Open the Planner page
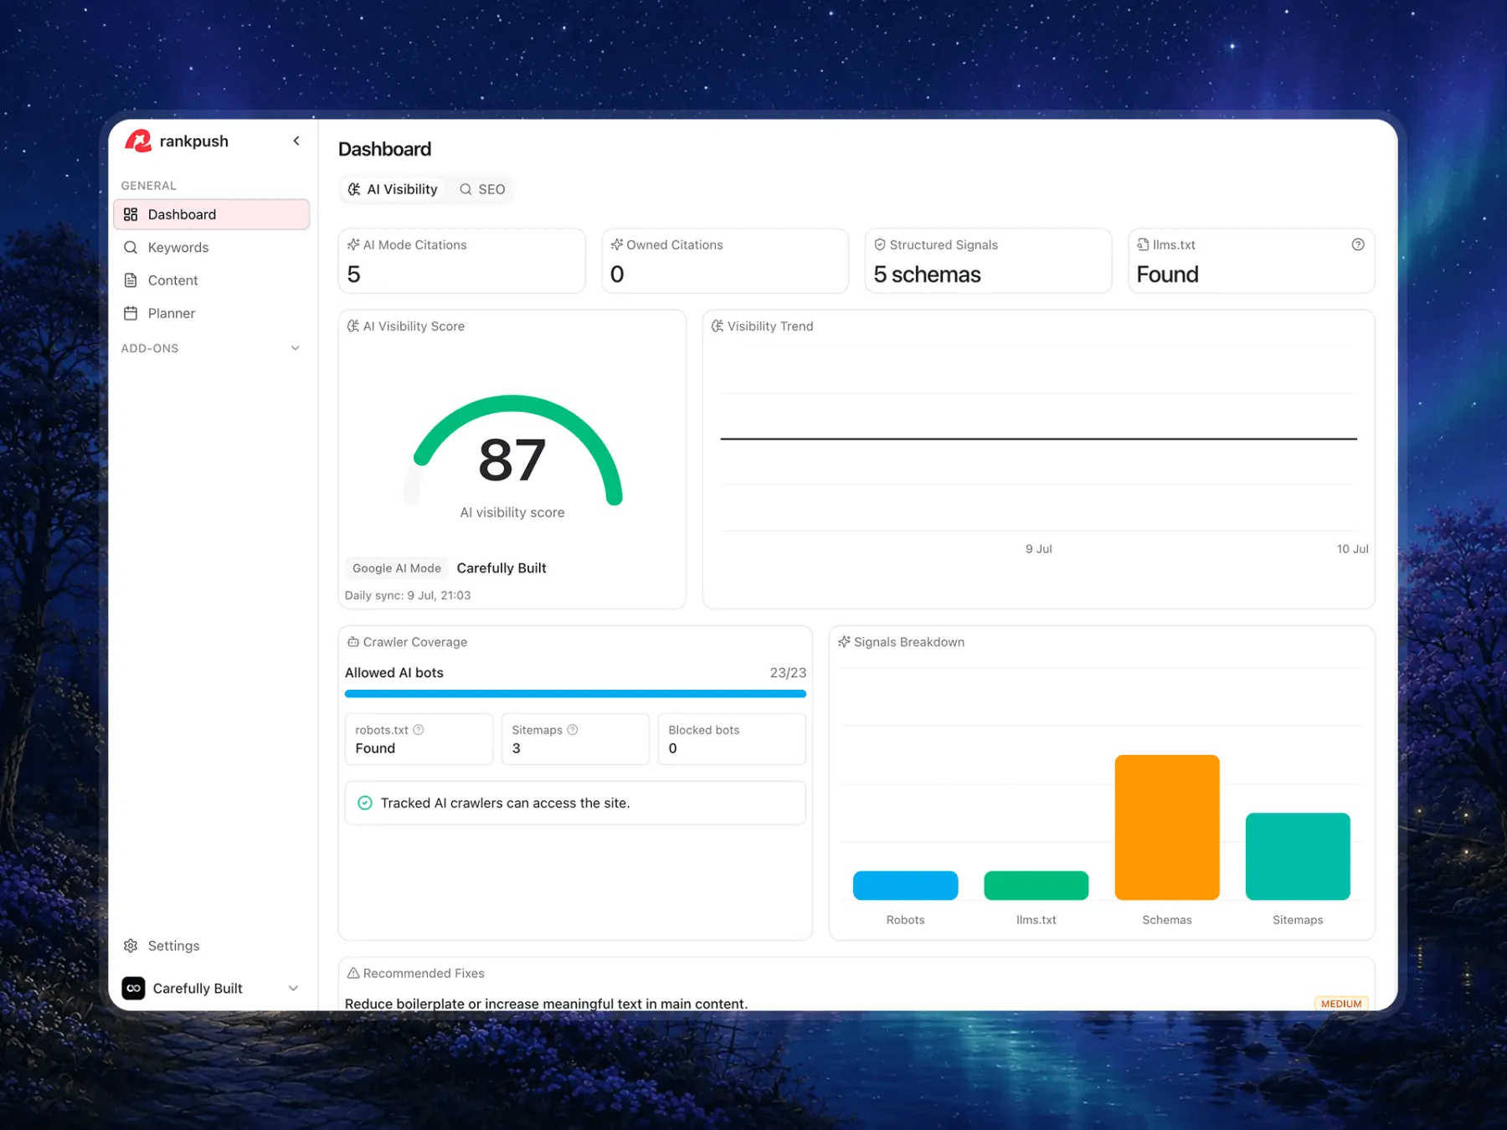1507x1130 pixels. [x=212, y=313]
